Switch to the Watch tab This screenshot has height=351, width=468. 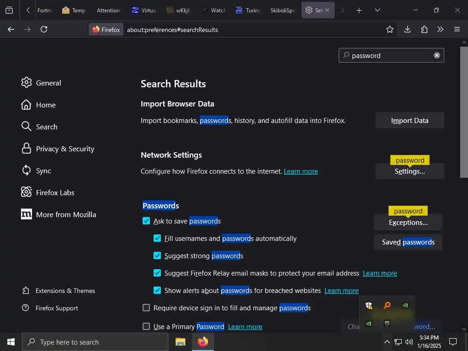point(213,11)
